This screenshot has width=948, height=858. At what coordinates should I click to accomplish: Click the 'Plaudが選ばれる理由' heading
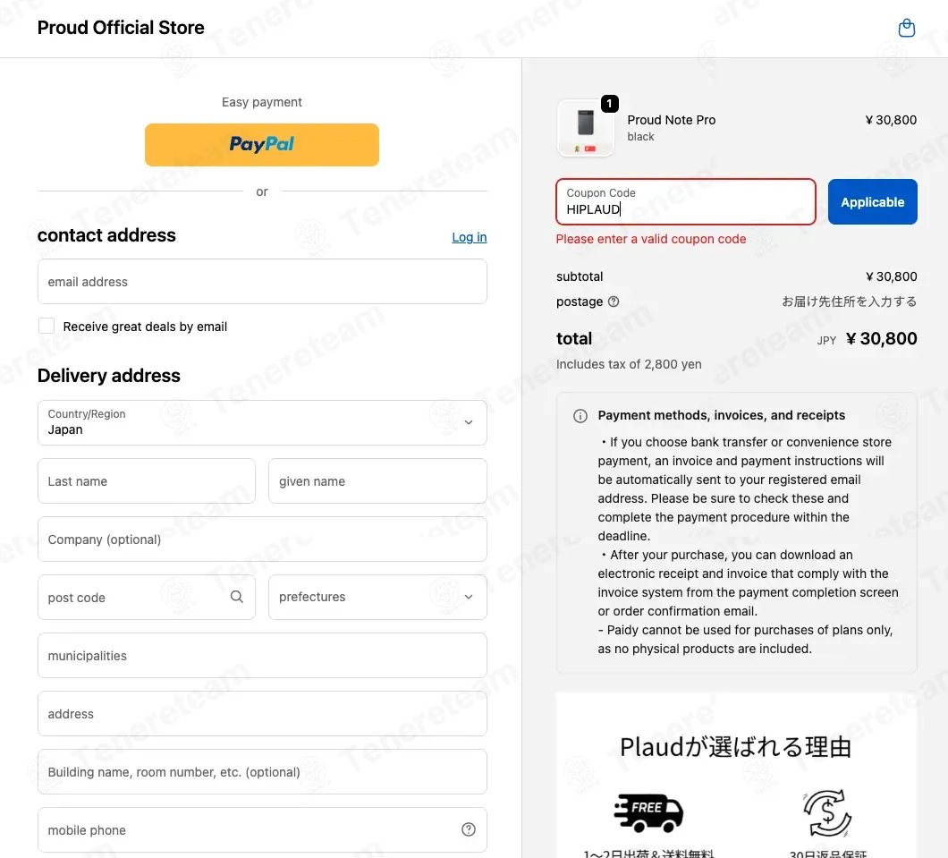pyautogui.click(x=736, y=747)
